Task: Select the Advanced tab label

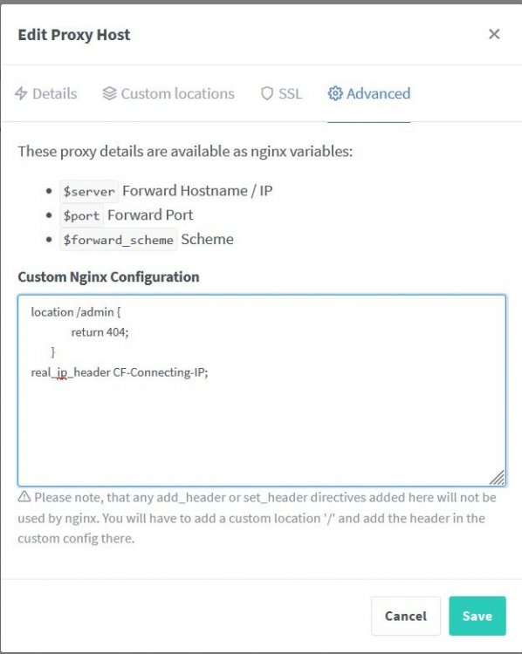Action: pos(378,93)
